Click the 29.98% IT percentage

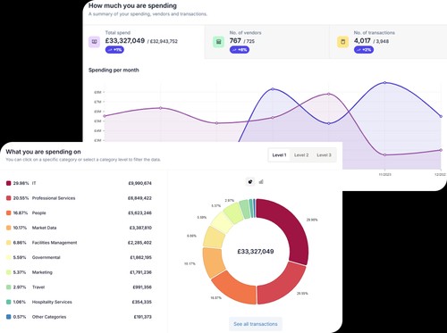point(21,183)
